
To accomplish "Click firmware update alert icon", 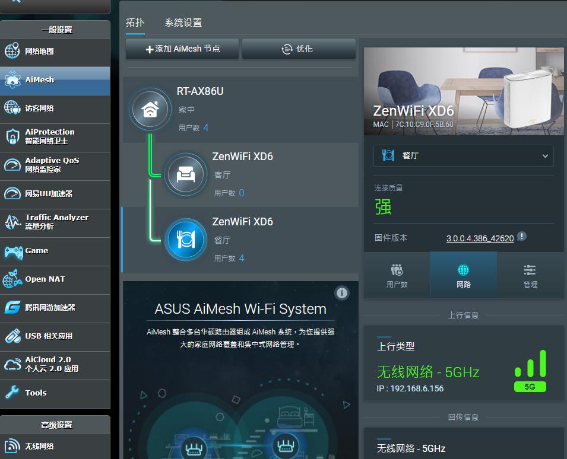I will tap(522, 237).
